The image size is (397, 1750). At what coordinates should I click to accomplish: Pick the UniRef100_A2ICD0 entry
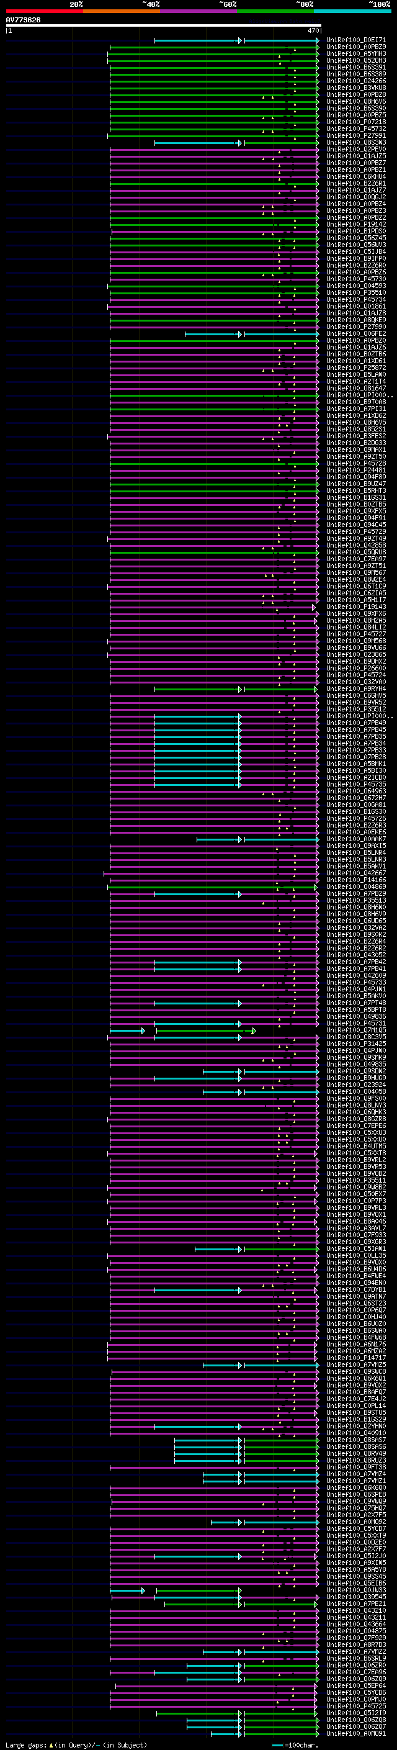[355, 778]
